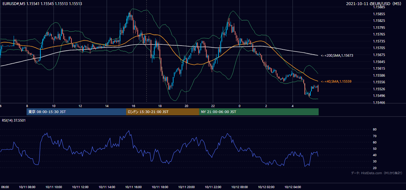Image resolution: width=406 pixels, height=190 pixels.
Task: Click RSI axis level 60
Action: click(x=375, y=142)
